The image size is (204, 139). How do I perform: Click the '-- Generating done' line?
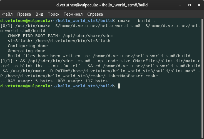coord(23,51)
